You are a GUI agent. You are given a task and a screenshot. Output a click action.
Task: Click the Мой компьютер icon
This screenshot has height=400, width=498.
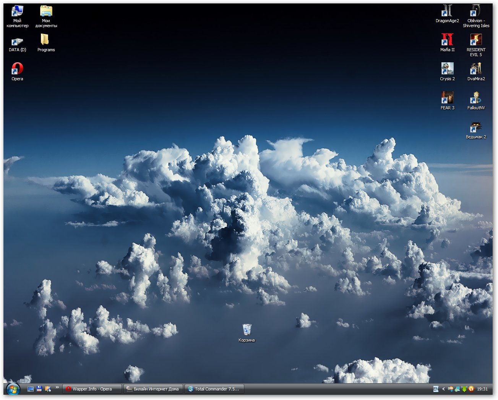pyautogui.click(x=17, y=11)
